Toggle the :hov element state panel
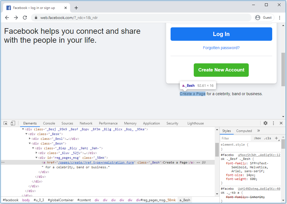Viewport: 287px width, 204px height. (257, 138)
